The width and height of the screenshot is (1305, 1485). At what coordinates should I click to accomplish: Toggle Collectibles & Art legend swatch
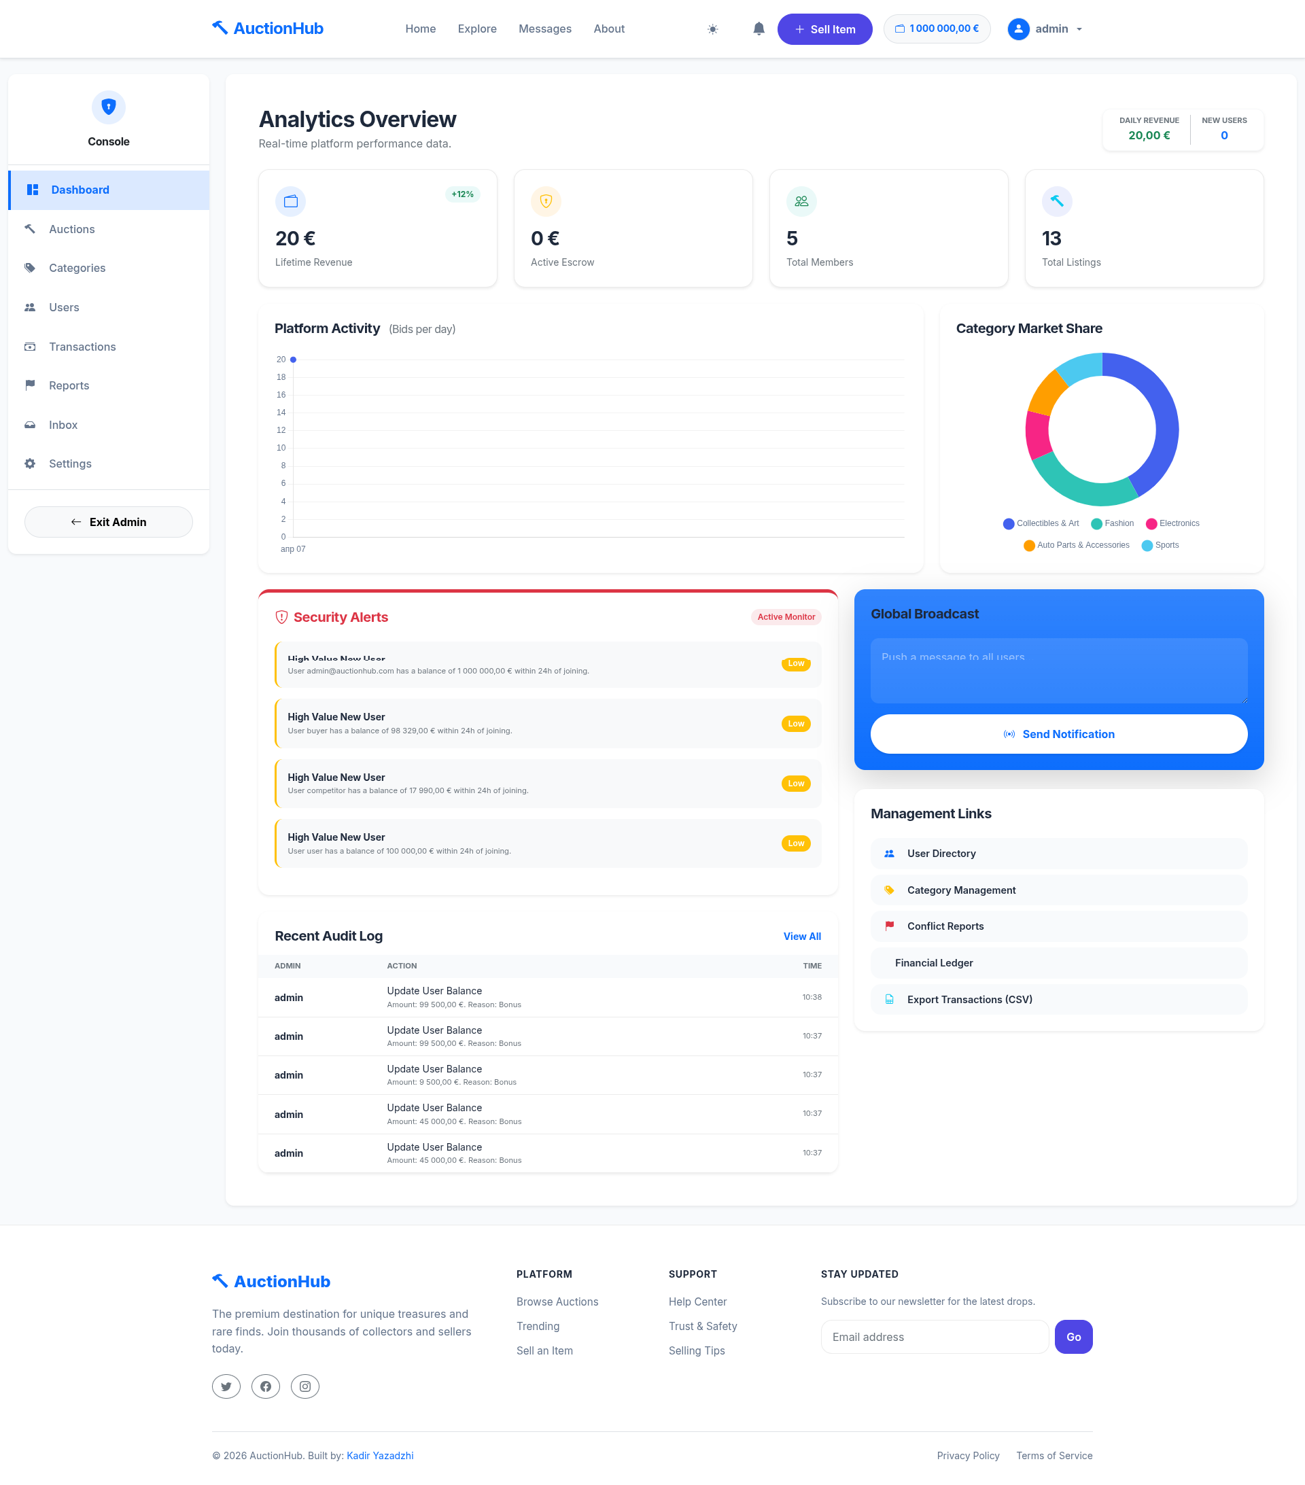click(1009, 524)
